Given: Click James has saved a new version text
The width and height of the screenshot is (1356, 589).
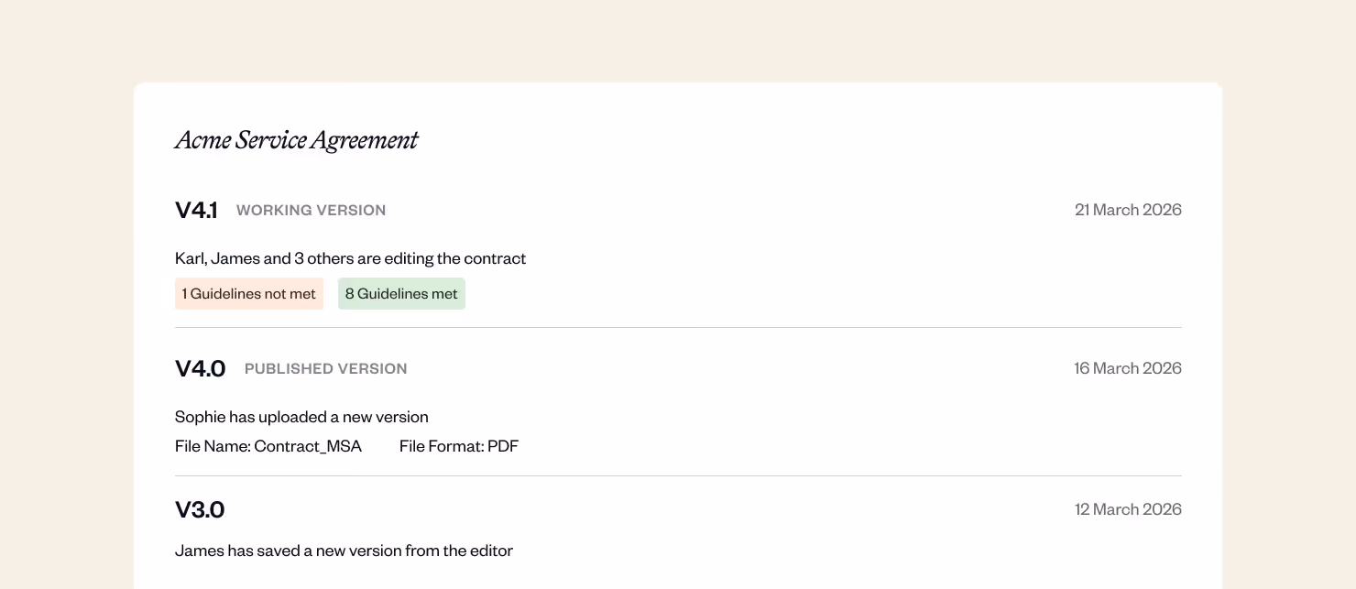Looking at the screenshot, I should (344, 551).
